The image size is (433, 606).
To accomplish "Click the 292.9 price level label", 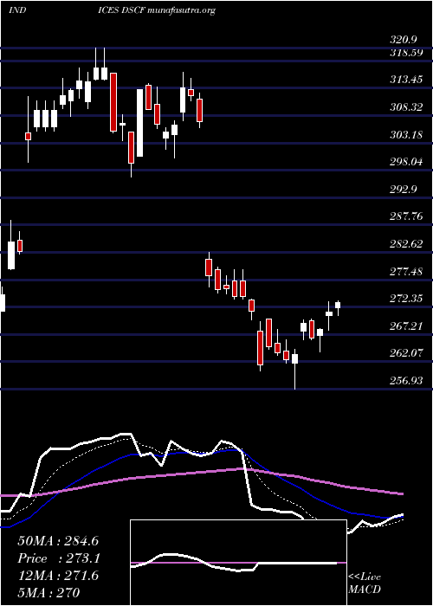I will click(x=404, y=190).
